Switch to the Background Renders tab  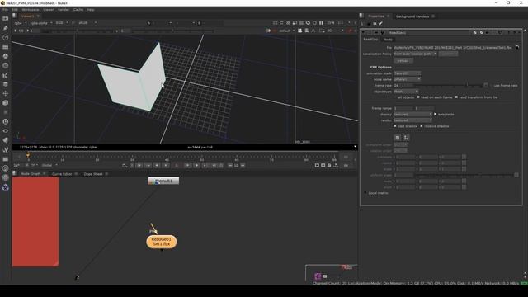tap(412, 16)
